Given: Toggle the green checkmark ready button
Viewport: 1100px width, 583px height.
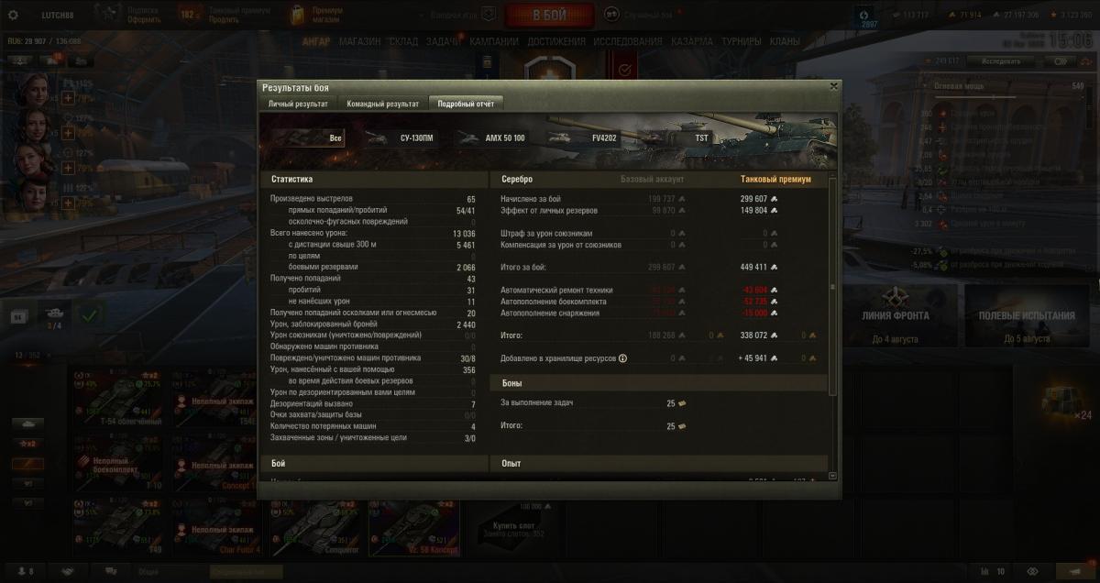Looking at the screenshot, I should pos(89,315).
